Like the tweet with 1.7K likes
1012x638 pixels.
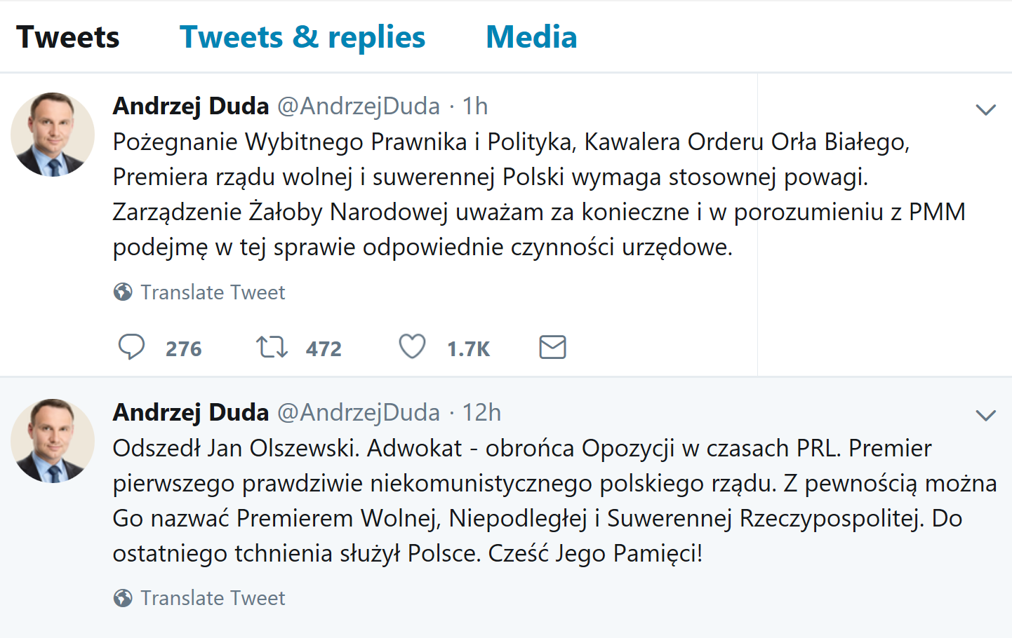pos(412,347)
